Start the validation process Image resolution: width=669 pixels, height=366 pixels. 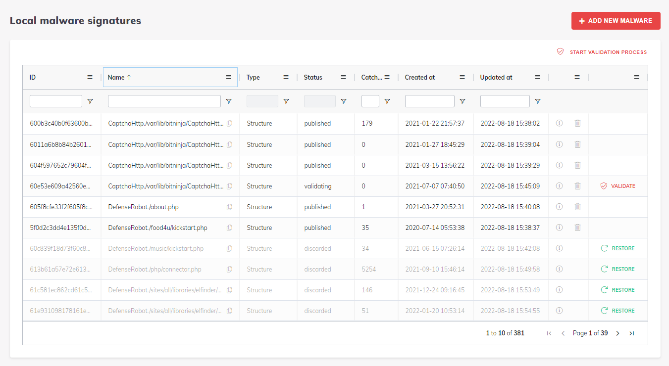tap(608, 52)
